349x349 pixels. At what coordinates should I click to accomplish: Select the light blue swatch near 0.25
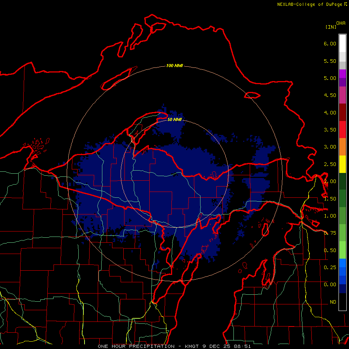[342, 263]
